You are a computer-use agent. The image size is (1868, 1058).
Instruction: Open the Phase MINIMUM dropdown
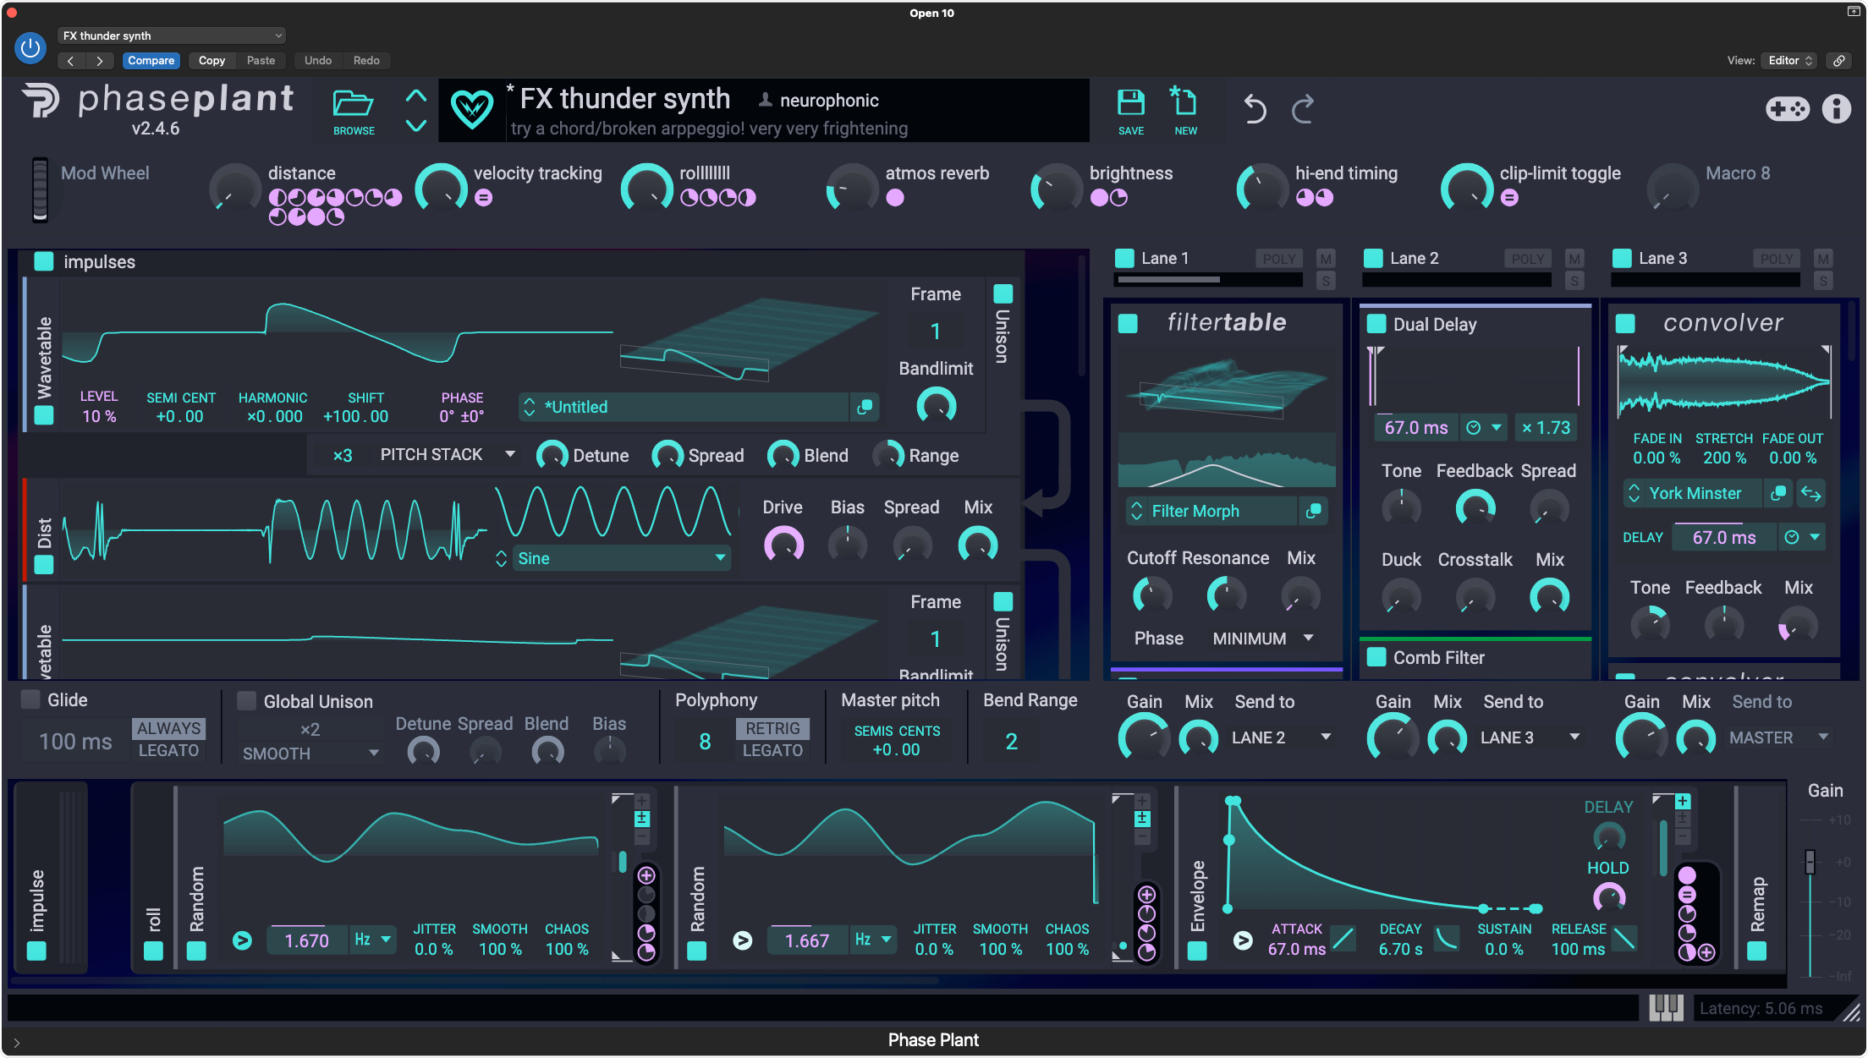pyautogui.click(x=1262, y=639)
